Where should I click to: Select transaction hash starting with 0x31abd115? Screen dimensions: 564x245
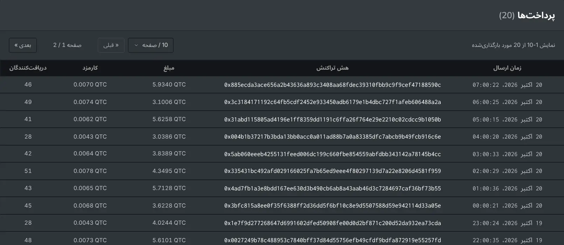(332, 119)
